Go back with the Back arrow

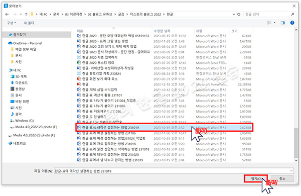tap(7, 14)
